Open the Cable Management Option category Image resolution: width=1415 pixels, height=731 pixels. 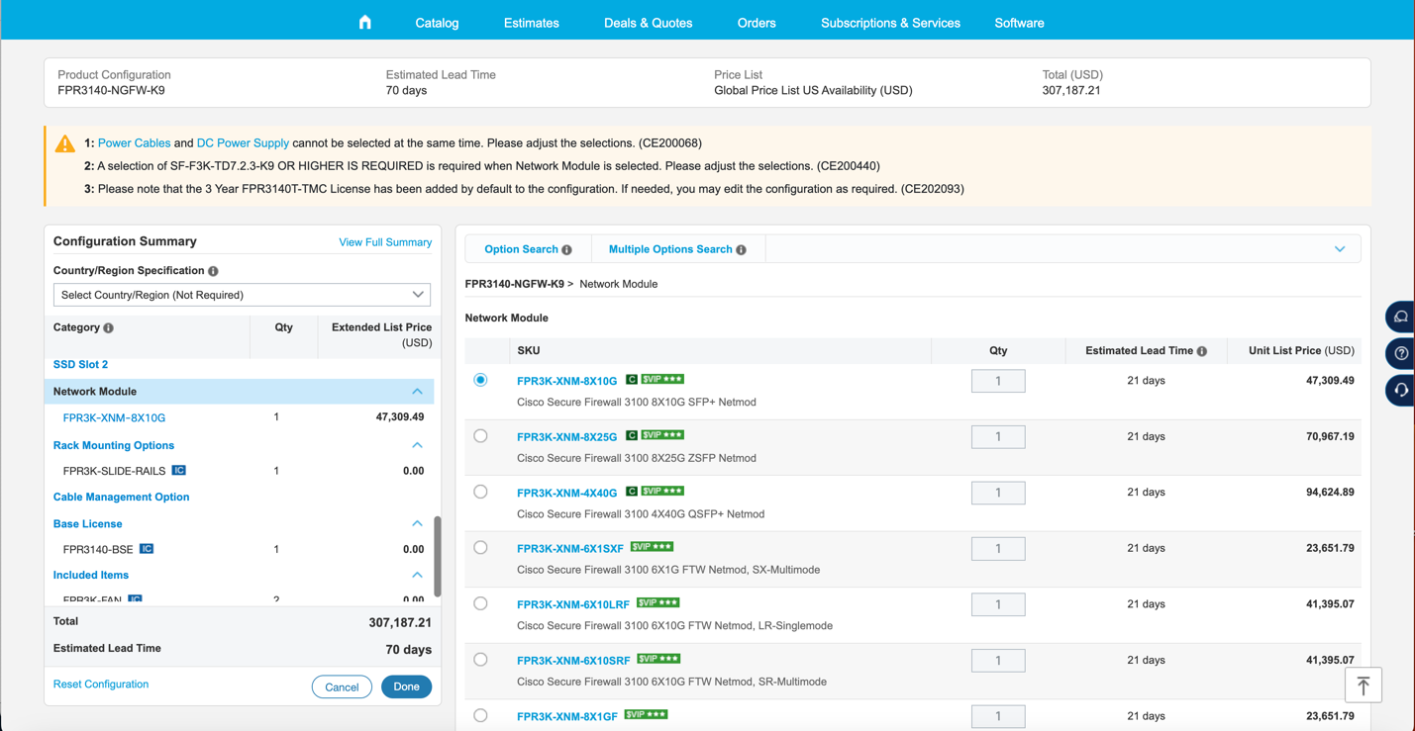pyautogui.click(x=121, y=498)
